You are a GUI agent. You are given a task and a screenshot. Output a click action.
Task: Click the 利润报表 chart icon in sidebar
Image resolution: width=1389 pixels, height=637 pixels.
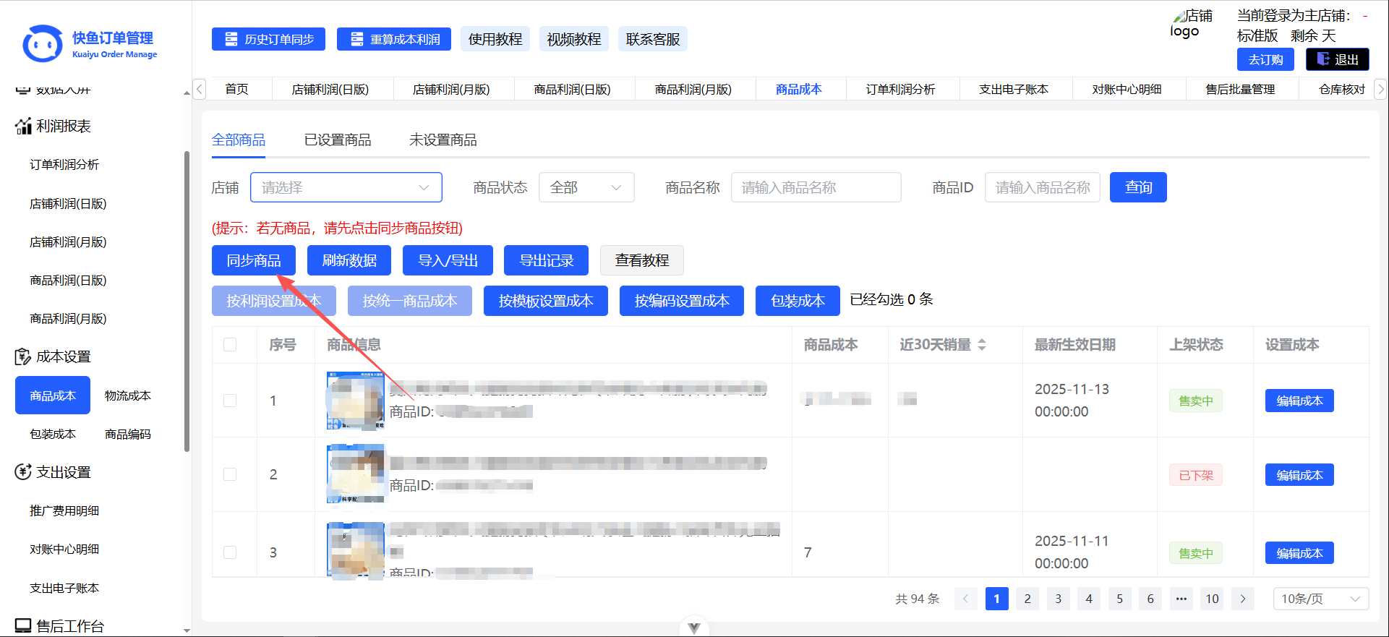point(23,127)
